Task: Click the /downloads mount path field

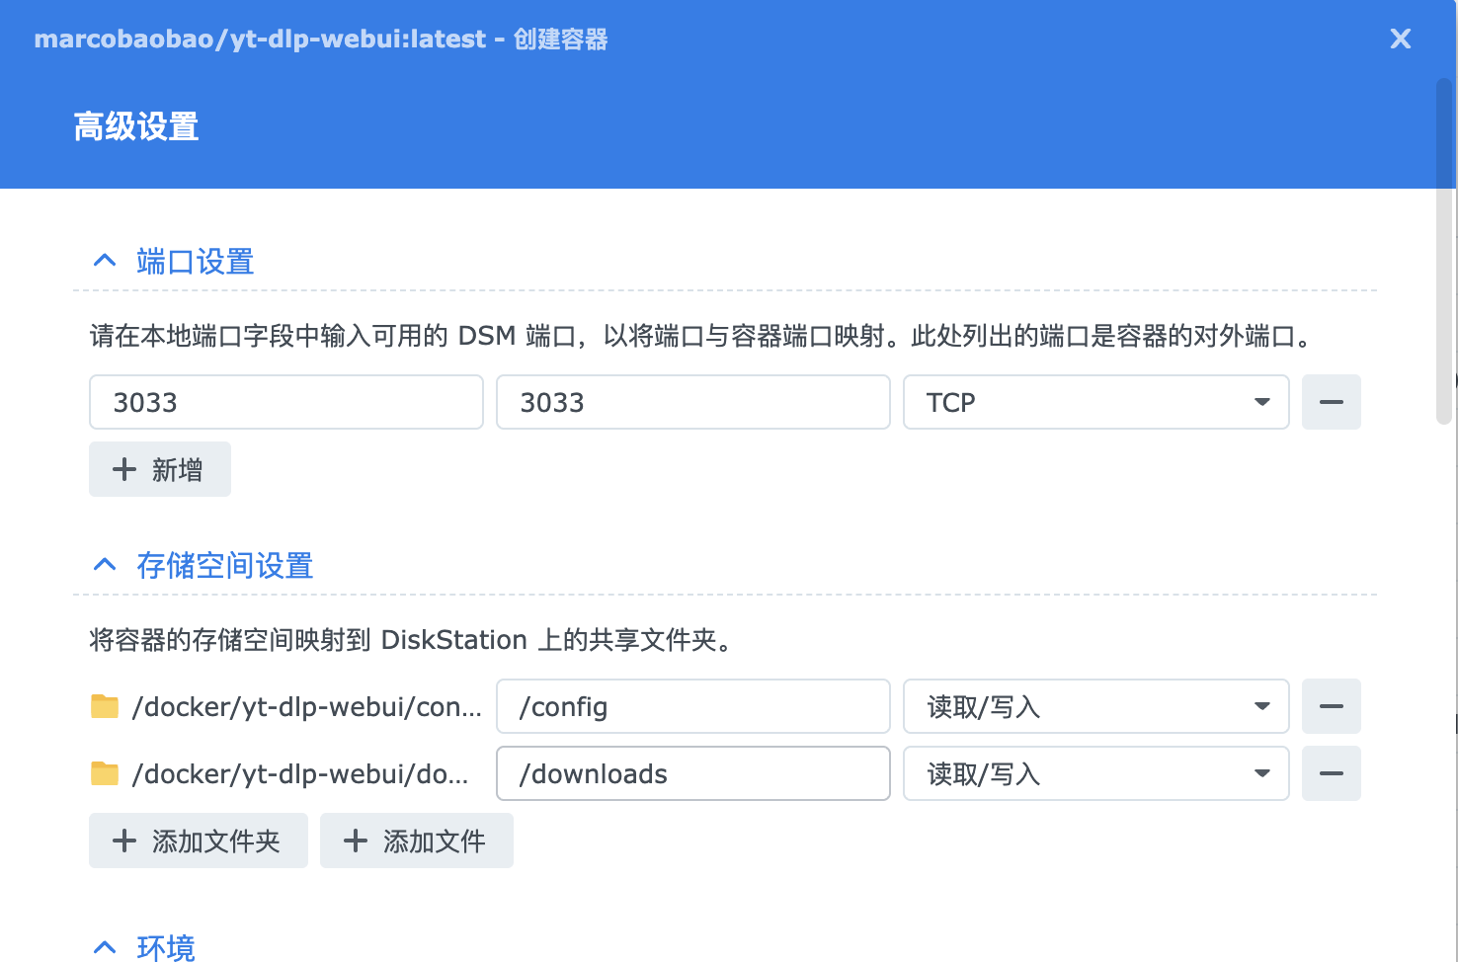Action: [x=692, y=773]
